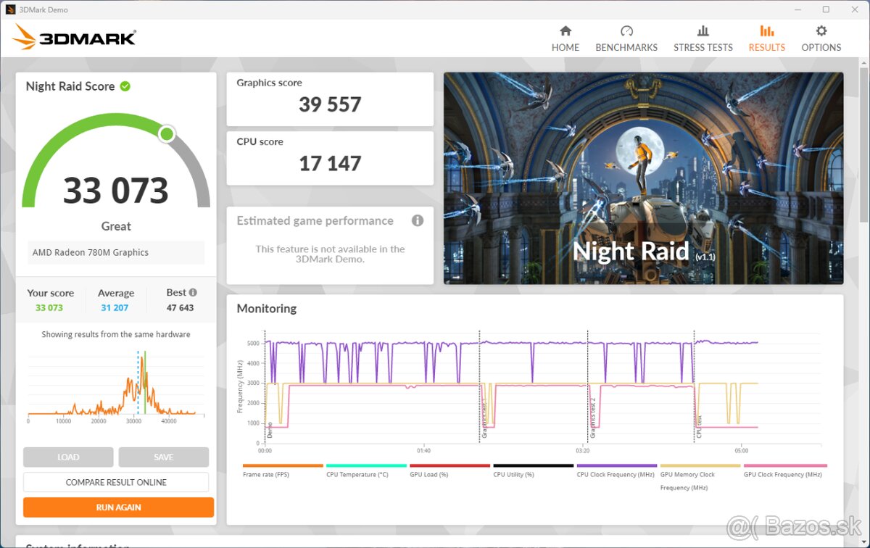Open the Options gear icon

pyautogui.click(x=821, y=31)
